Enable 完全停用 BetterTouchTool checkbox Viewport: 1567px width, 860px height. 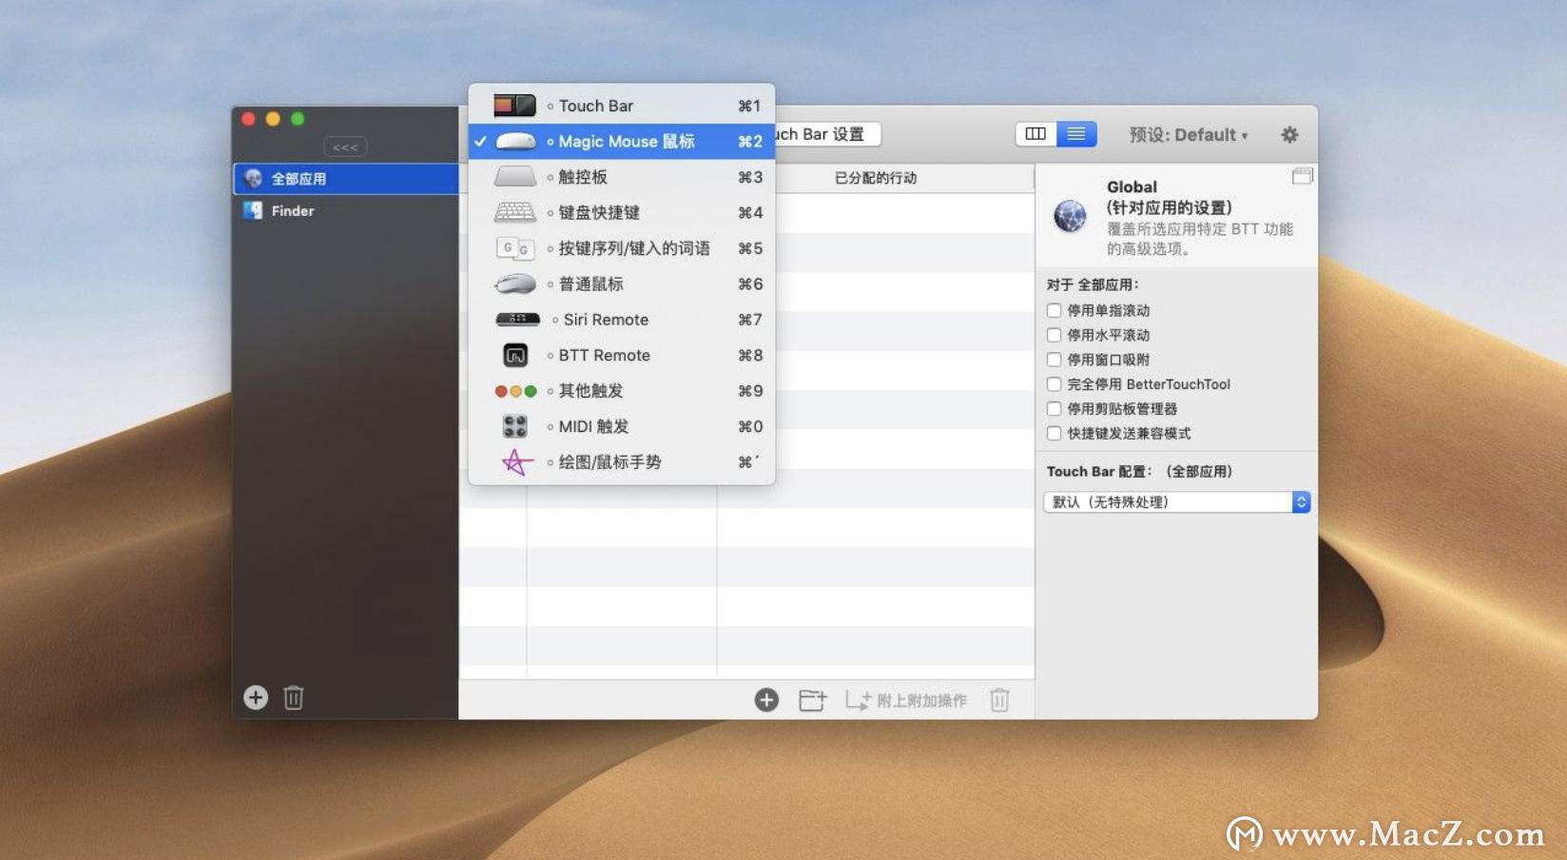1054,384
